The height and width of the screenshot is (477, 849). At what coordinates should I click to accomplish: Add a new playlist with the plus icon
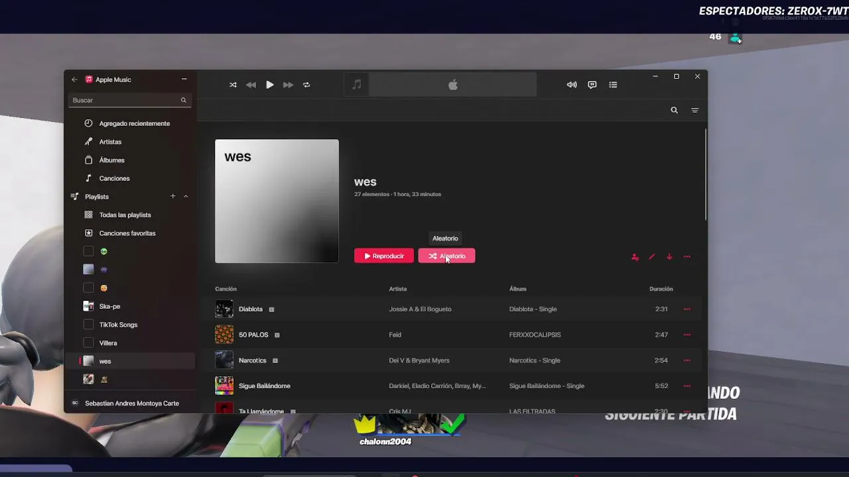[173, 196]
